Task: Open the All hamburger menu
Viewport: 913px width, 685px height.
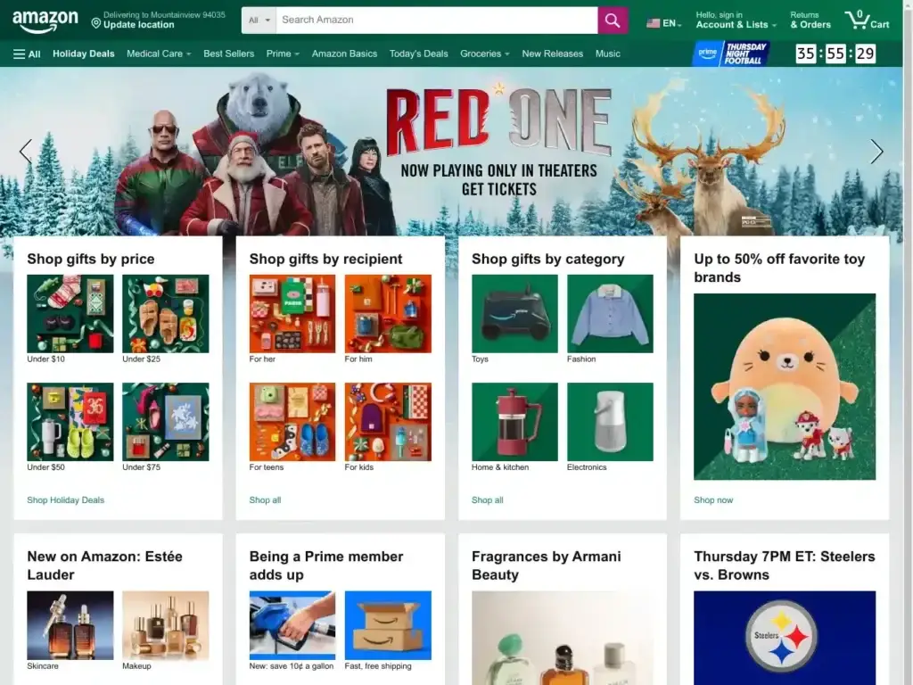Action: (27, 54)
